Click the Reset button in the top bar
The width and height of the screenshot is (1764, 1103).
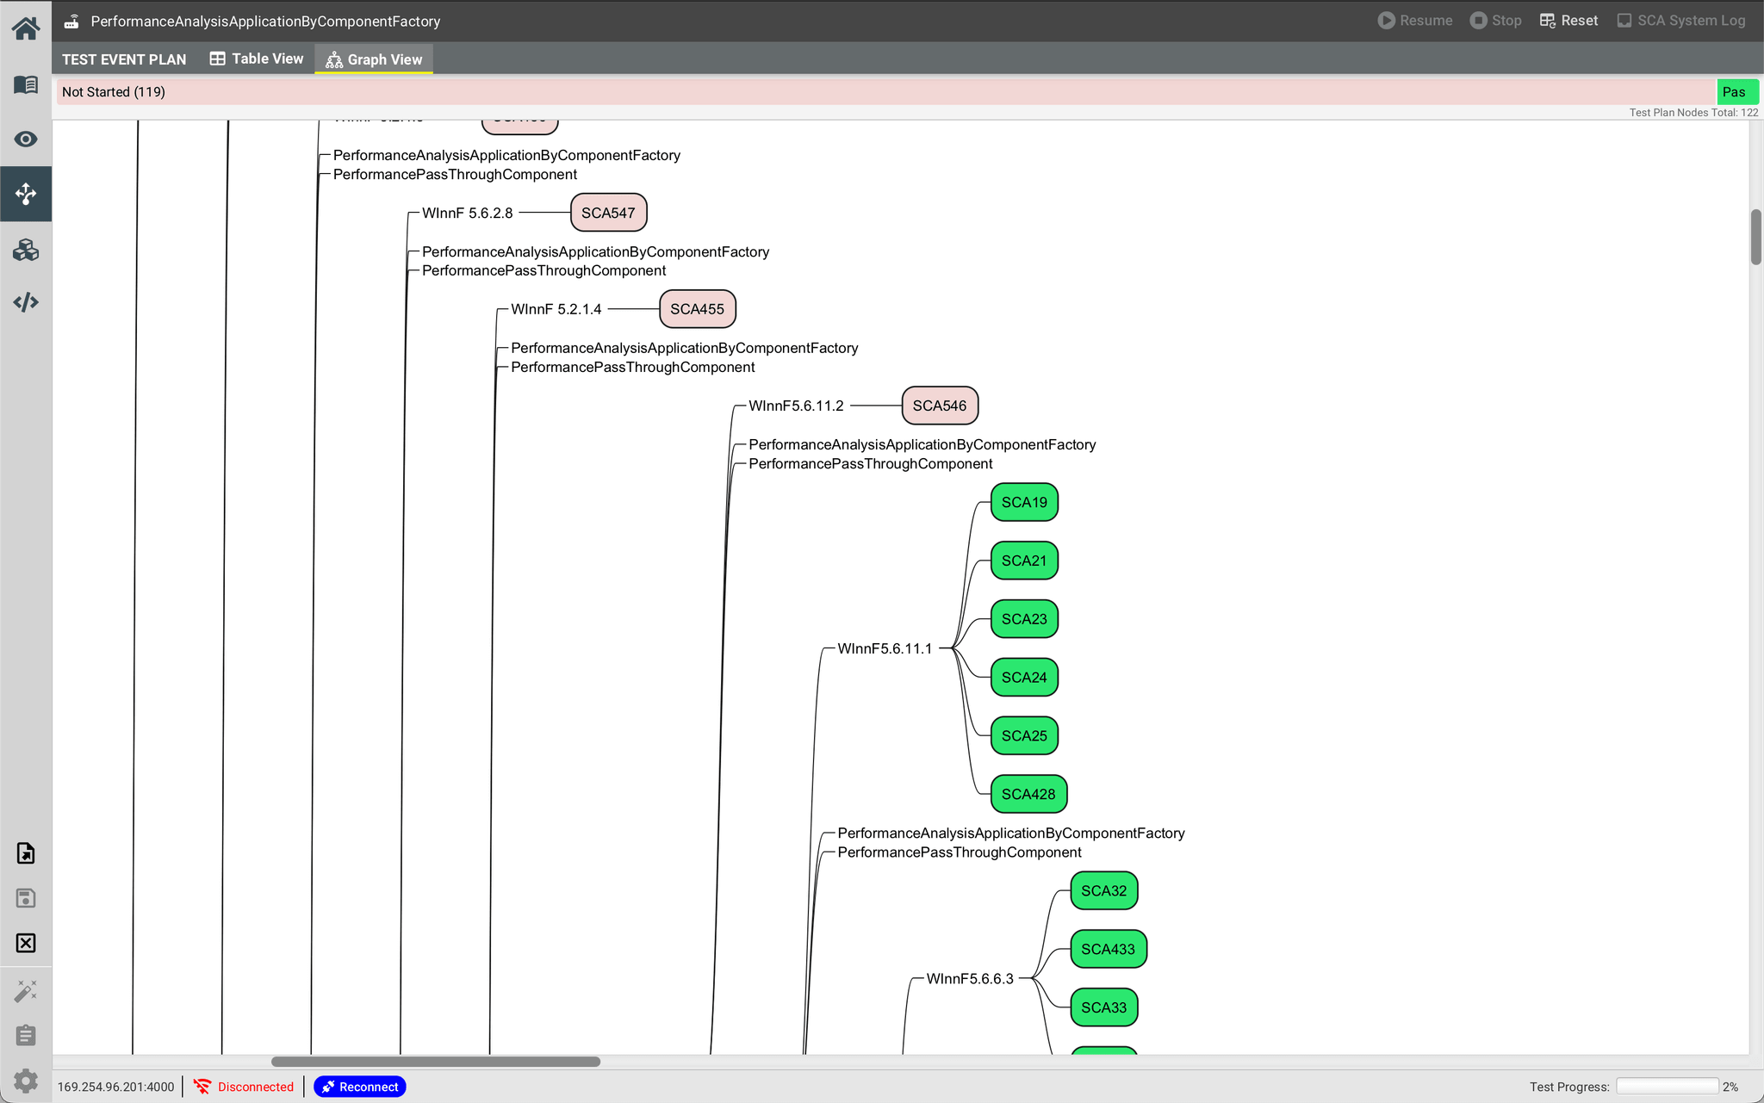1568,20
